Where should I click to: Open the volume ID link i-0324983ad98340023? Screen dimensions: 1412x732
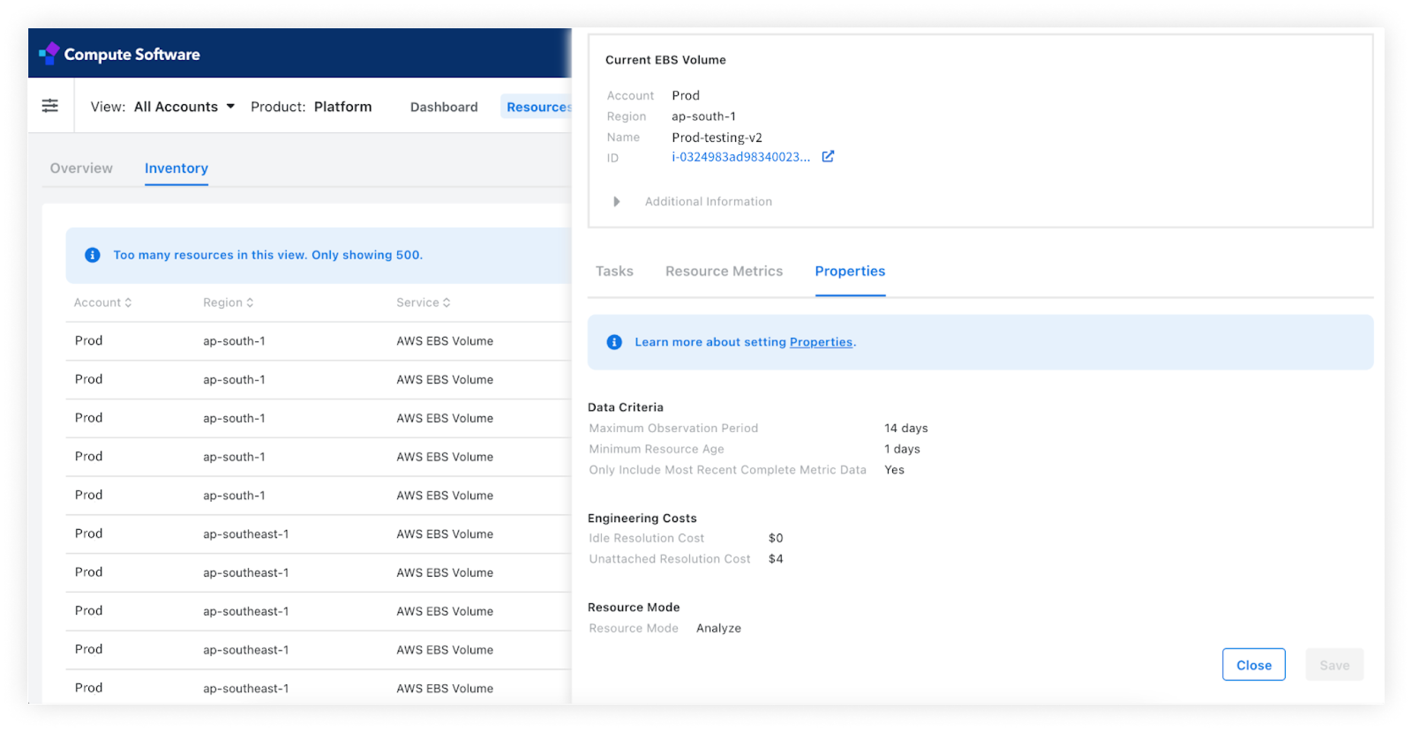[741, 157]
